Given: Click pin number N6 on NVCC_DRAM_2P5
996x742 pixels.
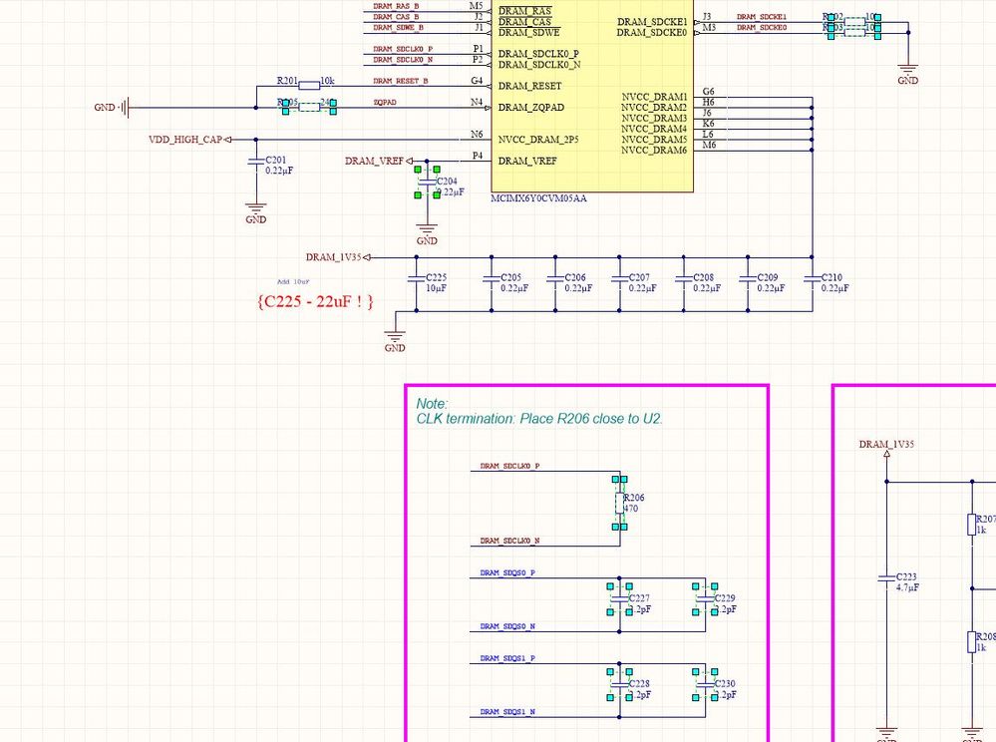Looking at the screenshot, I should (477, 134).
